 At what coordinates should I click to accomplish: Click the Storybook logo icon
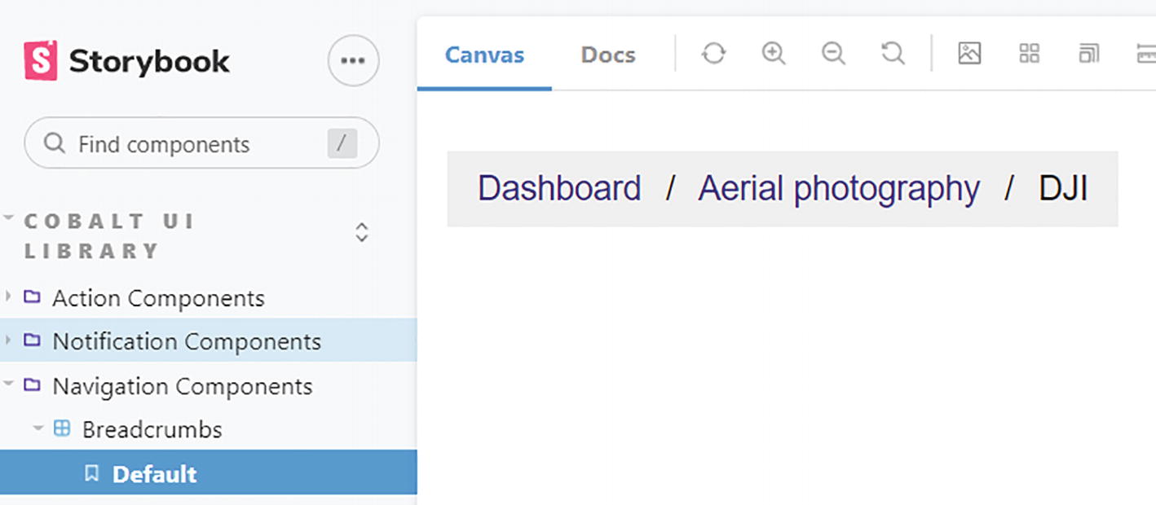[x=41, y=61]
